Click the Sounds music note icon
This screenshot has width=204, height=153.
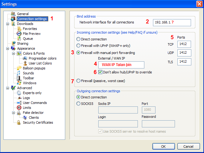pyautogui.click(x=19, y=73)
